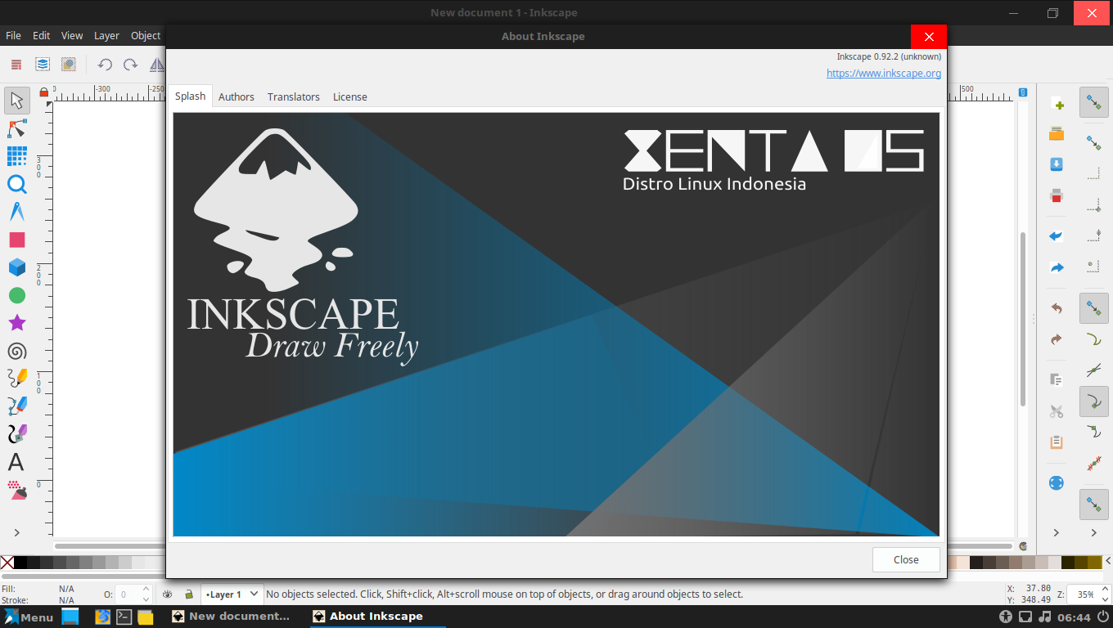
Task: Toggle current layer visibility eye icon
Action: [168, 594]
